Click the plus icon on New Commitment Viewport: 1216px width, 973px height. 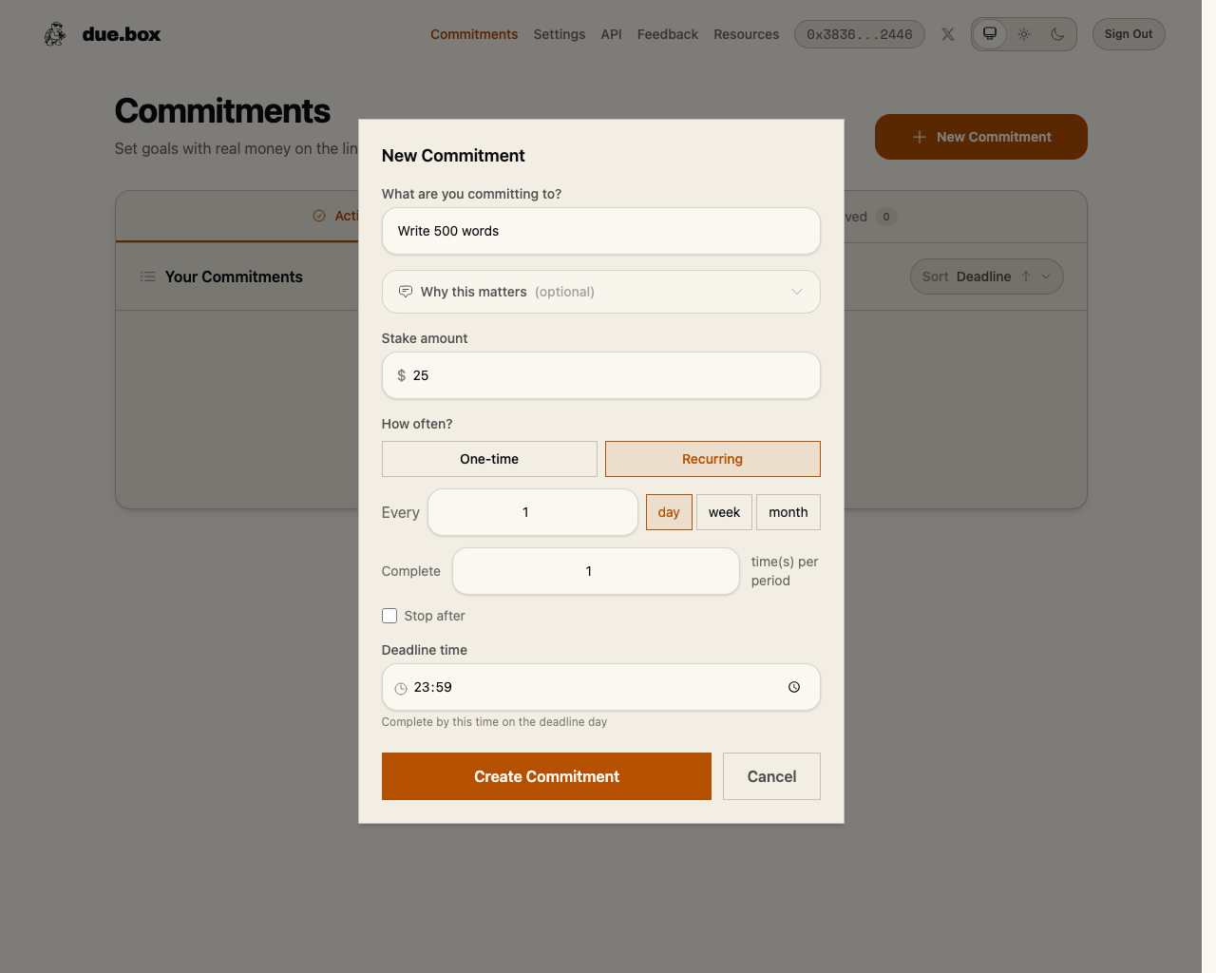click(x=919, y=137)
